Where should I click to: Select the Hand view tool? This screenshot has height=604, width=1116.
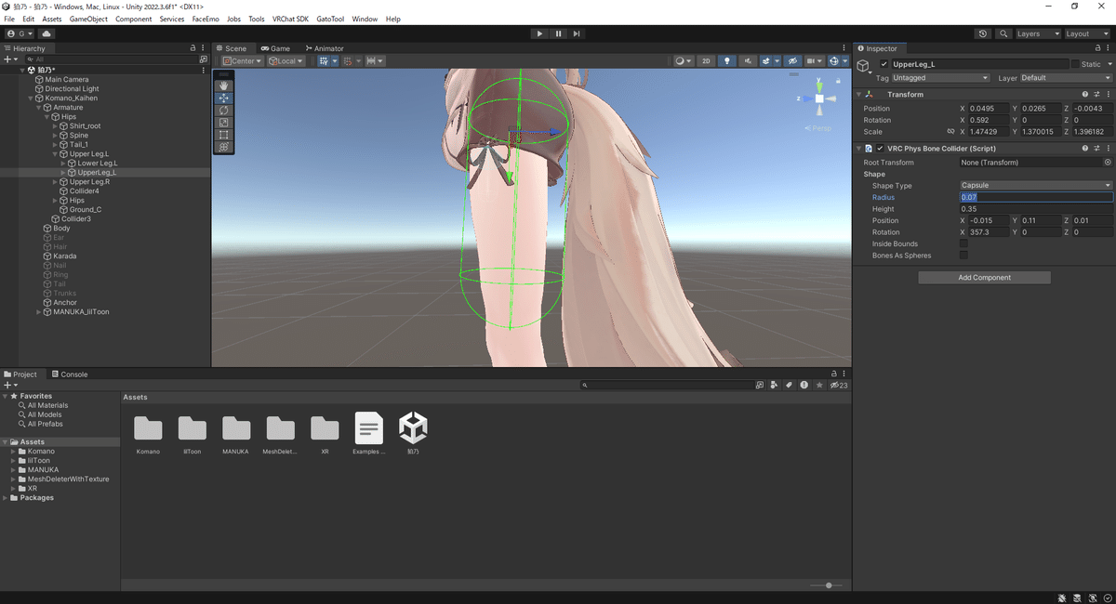pyautogui.click(x=223, y=85)
